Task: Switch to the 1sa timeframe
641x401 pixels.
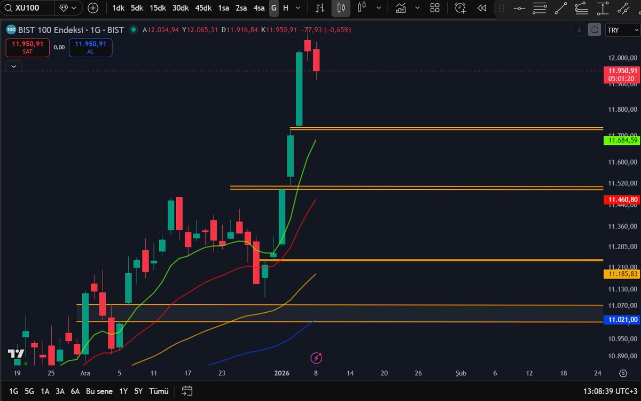Action: [223, 8]
